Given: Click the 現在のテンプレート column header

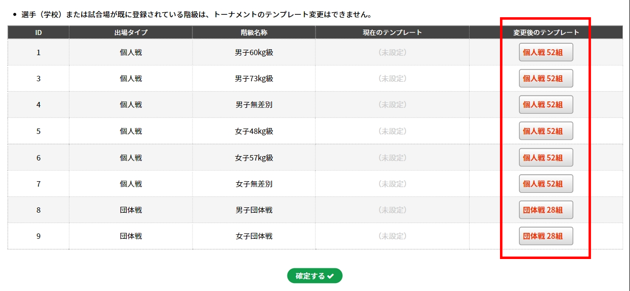Looking at the screenshot, I should point(392,32).
